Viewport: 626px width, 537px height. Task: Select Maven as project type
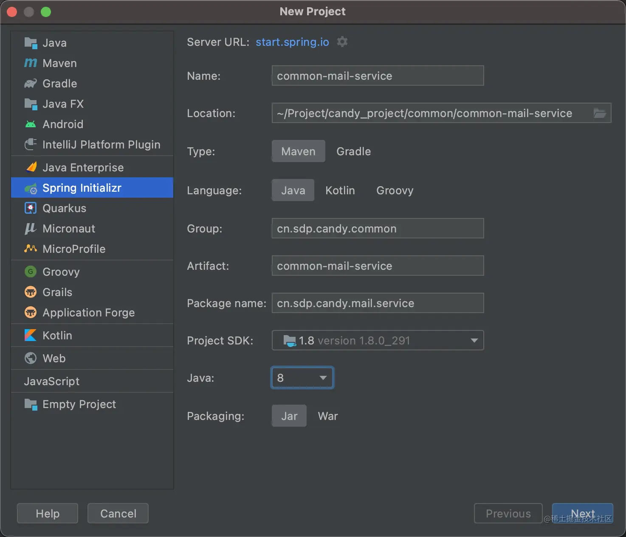299,151
